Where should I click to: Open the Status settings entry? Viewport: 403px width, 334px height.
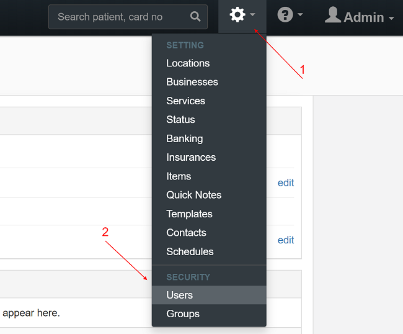pyautogui.click(x=180, y=120)
